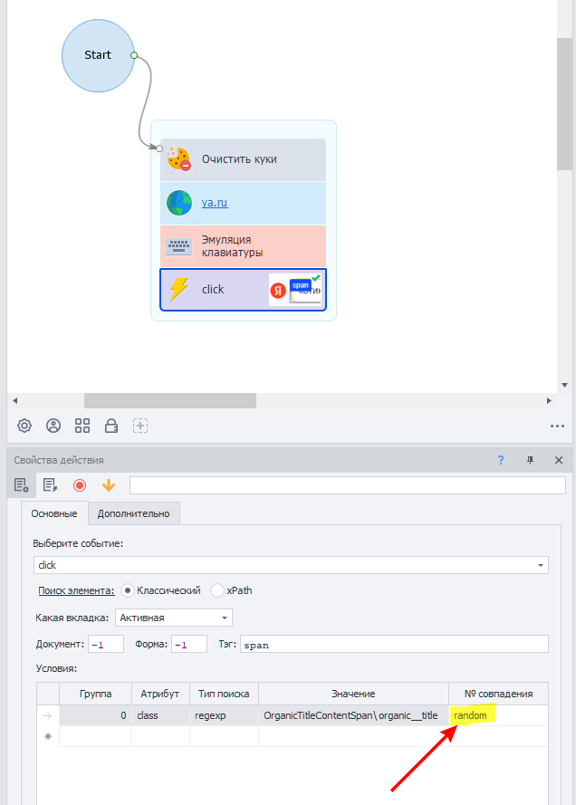Click the class attribute cell
The width and height of the screenshot is (576, 805).
click(x=160, y=715)
